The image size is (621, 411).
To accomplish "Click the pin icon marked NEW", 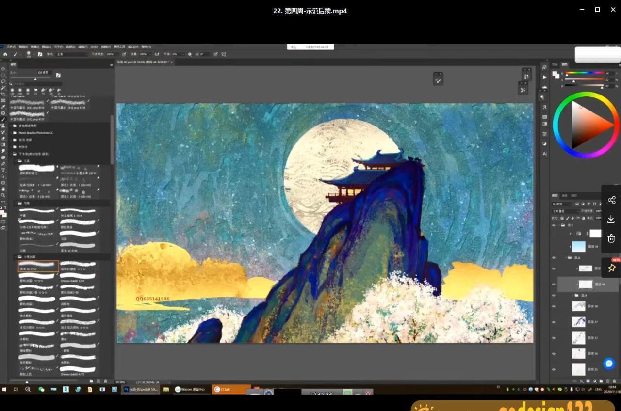I will tap(611, 268).
